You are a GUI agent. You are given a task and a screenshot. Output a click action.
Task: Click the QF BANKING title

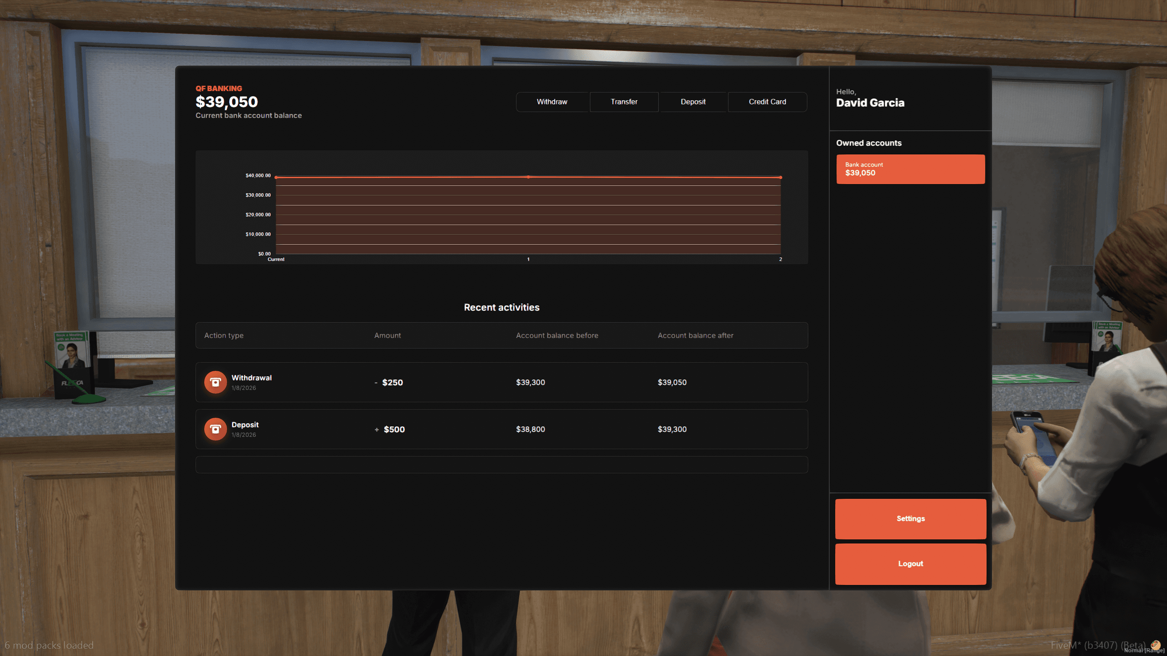point(219,88)
